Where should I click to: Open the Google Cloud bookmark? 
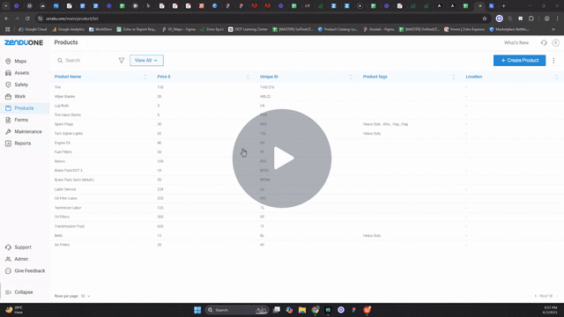pos(33,29)
